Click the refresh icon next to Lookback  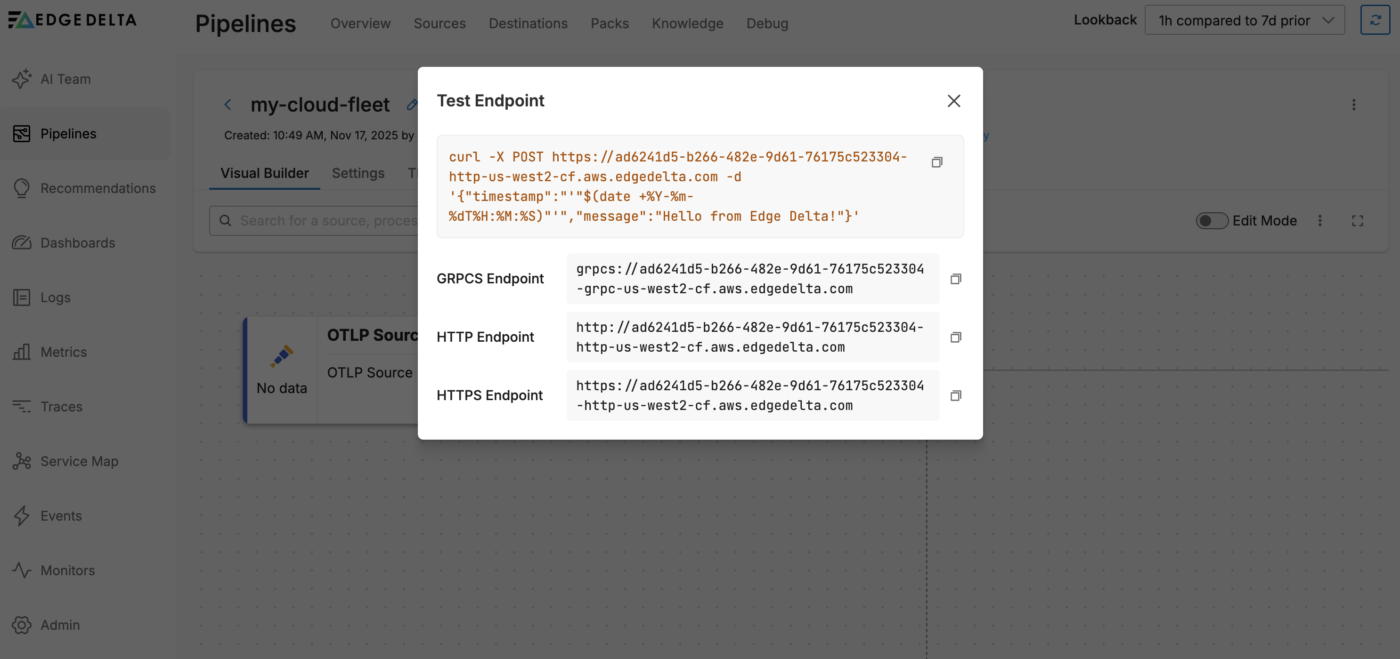tap(1375, 21)
